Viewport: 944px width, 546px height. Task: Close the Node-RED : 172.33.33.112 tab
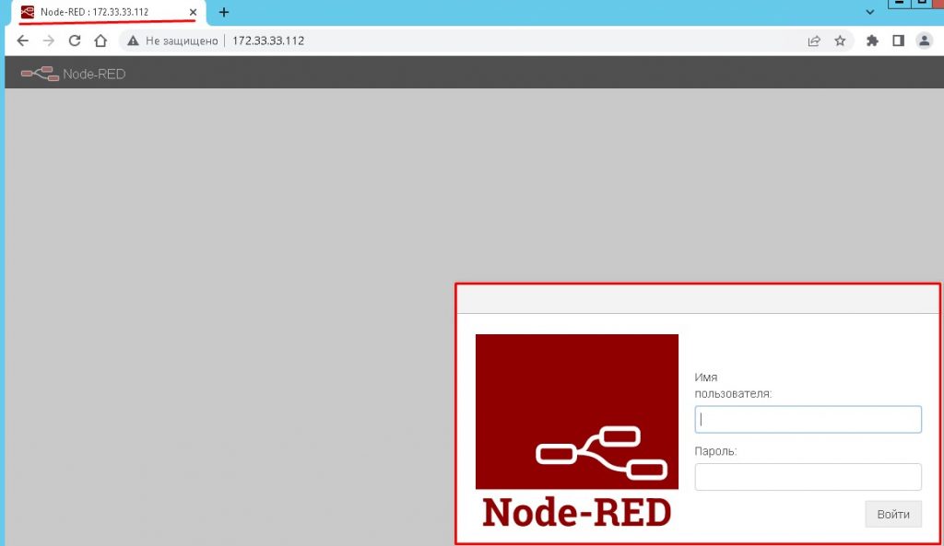pyautogui.click(x=193, y=12)
